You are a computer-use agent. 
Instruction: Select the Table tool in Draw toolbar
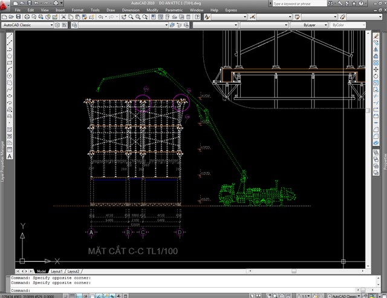tap(10, 150)
